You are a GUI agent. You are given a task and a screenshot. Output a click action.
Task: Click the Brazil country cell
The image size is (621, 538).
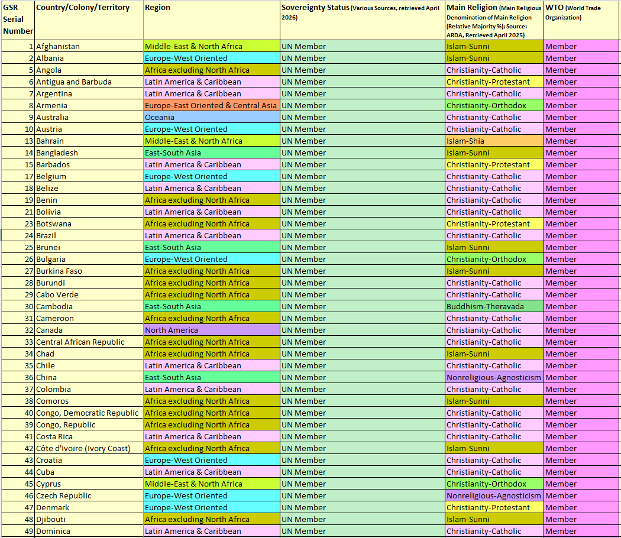89,235
